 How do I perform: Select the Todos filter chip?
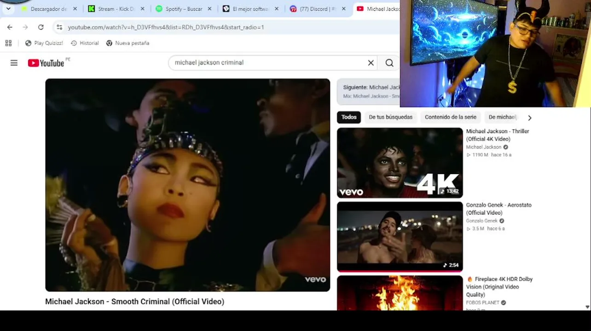[349, 117]
